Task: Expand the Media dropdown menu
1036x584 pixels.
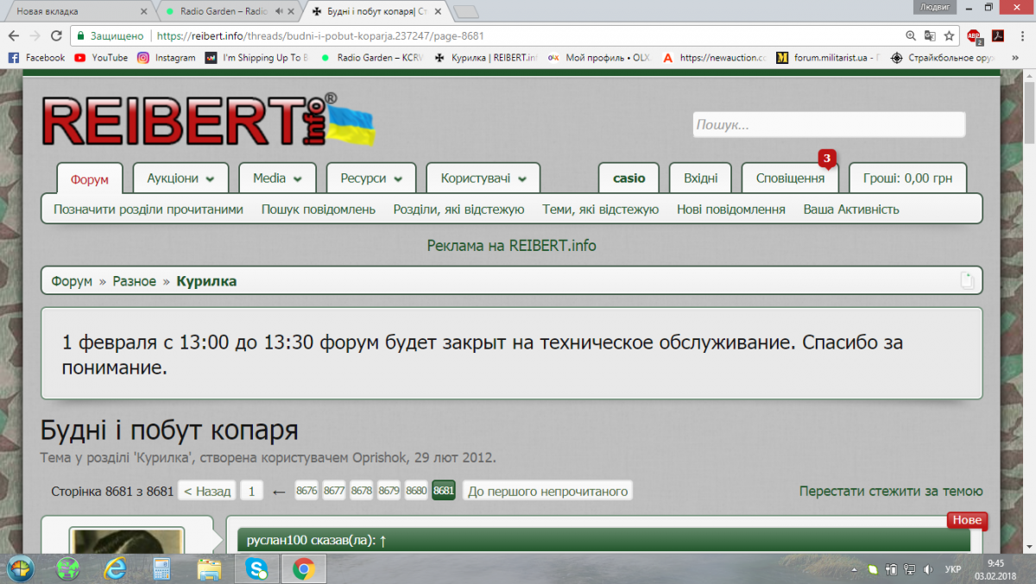Action: (x=277, y=179)
